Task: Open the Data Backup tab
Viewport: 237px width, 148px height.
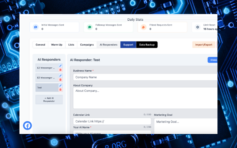Action: coord(147,45)
